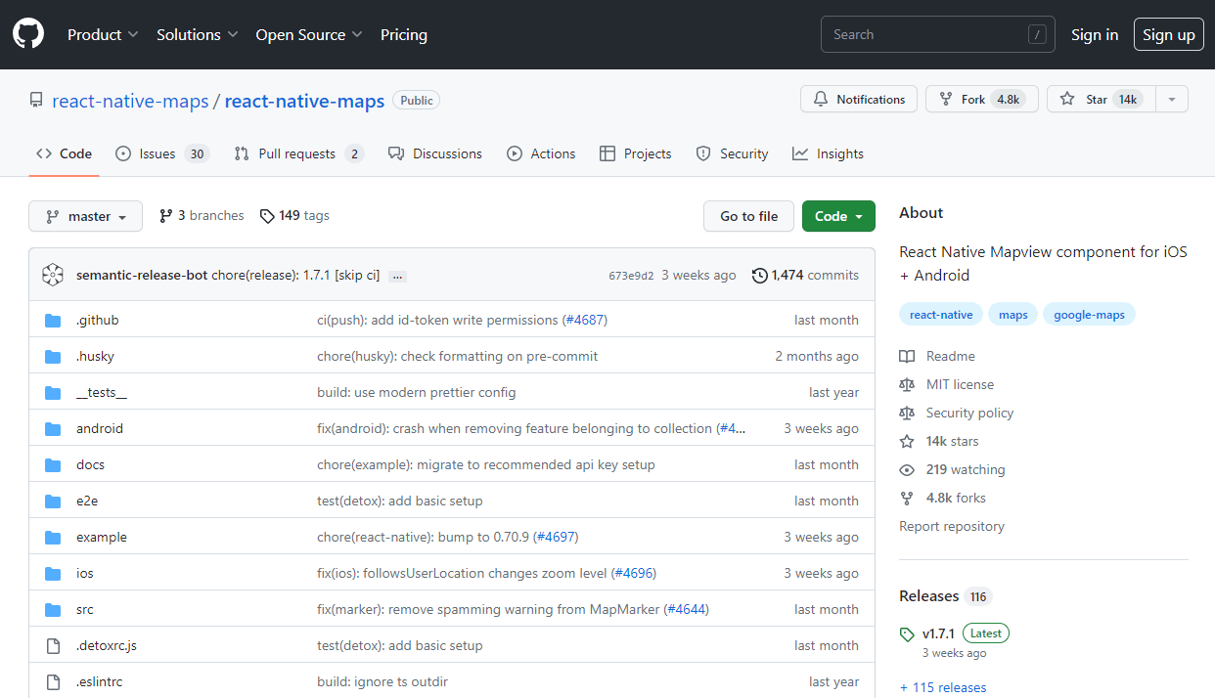This screenshot has width=1215, height=698.
Task: Click the android folder icon
Action: [53, 429]
